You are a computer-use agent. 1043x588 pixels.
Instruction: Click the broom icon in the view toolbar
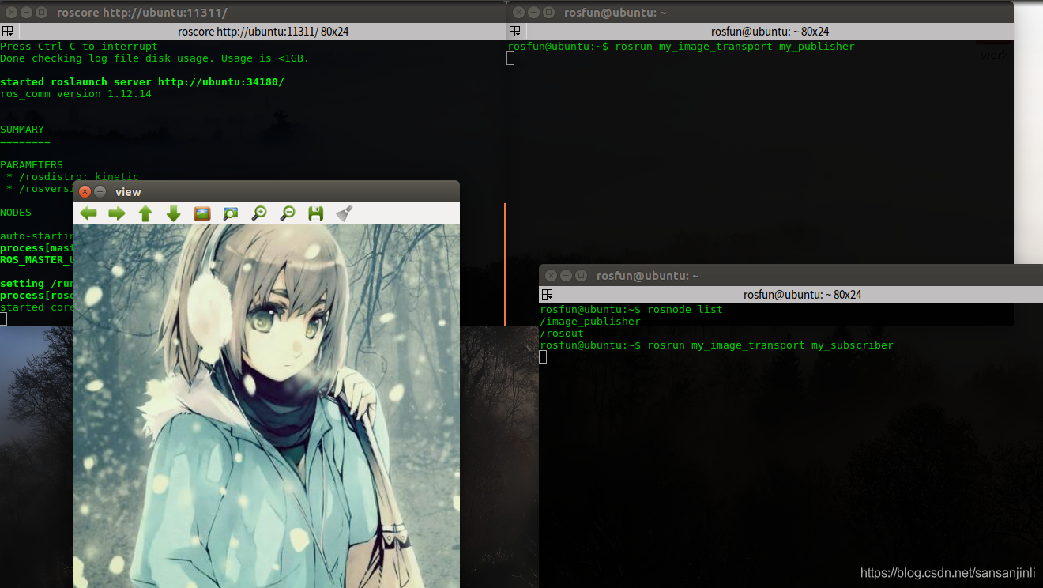click(x=345, y=213)
